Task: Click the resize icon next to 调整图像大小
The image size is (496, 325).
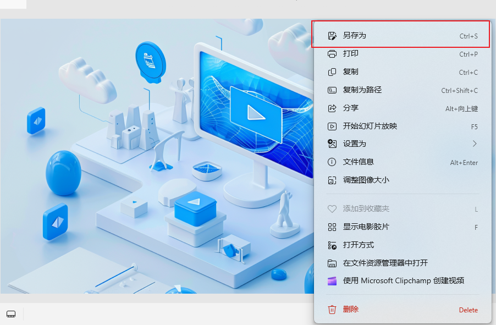Action: (x=332, y=180)
